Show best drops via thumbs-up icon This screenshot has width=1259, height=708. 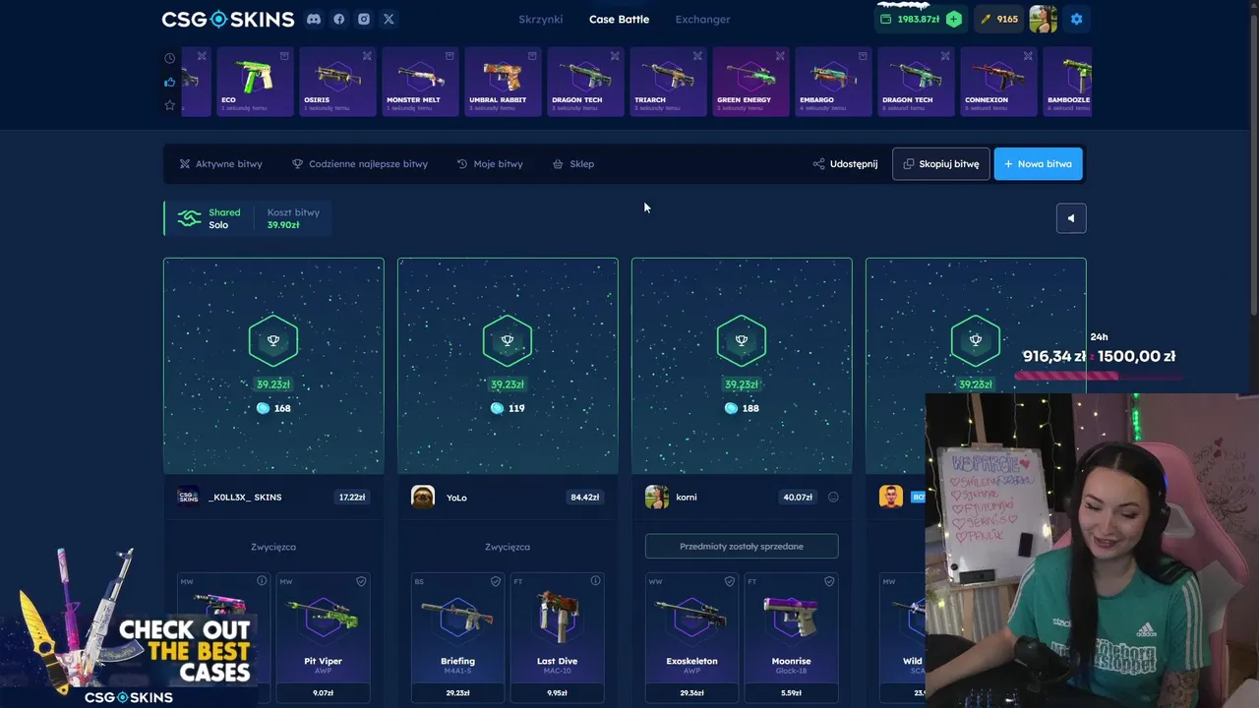(170, 82)
